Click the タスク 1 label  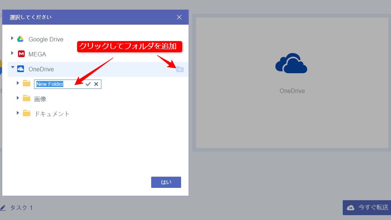pos(21,208)
